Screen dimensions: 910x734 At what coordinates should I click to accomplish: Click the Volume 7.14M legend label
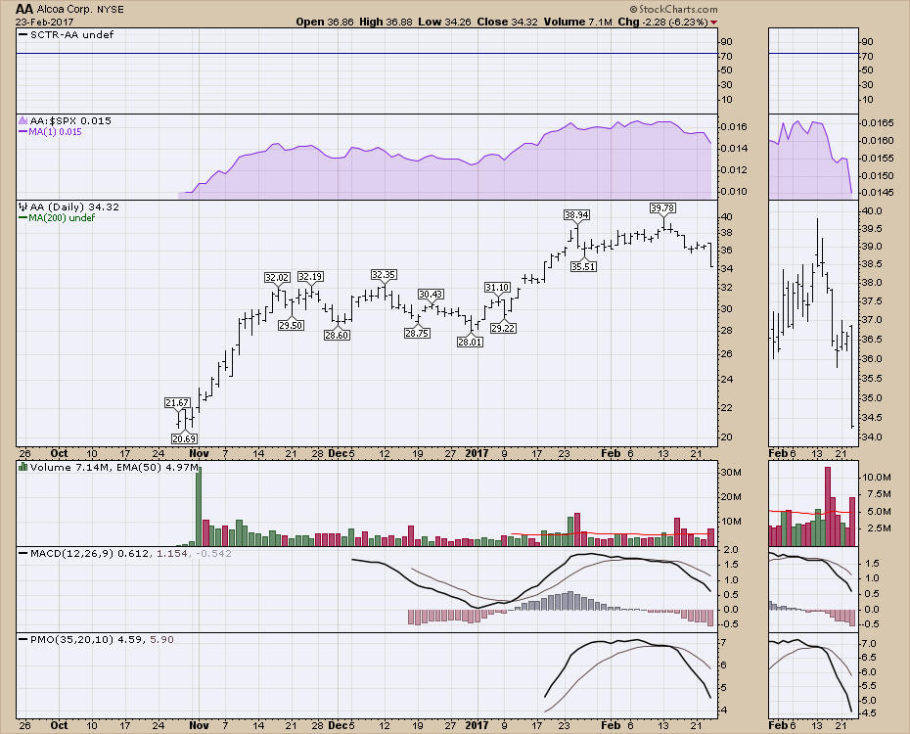coord(72,467)
